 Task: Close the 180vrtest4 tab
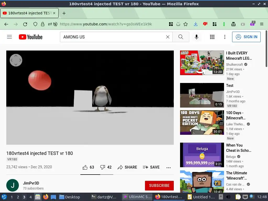coord(54,13)
